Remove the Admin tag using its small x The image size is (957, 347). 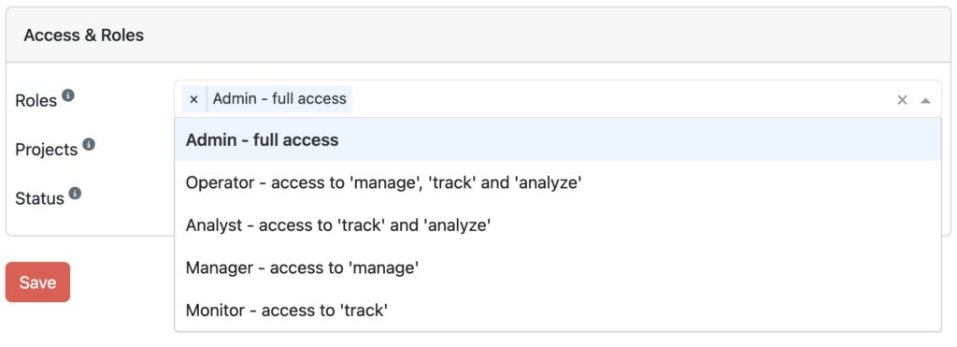[x=194, y=99]
